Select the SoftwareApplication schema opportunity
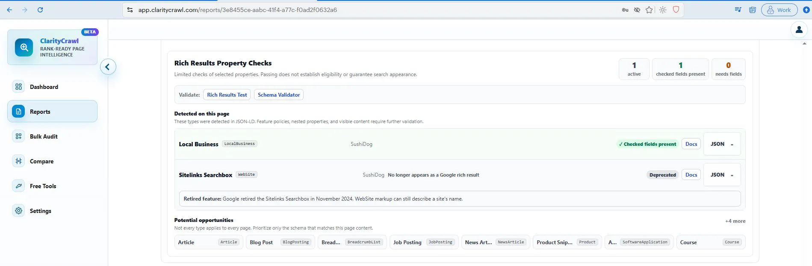 639,242
